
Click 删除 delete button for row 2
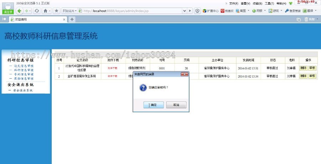tap(304, 76)
